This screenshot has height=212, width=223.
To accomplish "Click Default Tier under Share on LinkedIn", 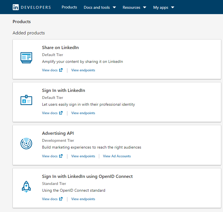I will (53, 55).
